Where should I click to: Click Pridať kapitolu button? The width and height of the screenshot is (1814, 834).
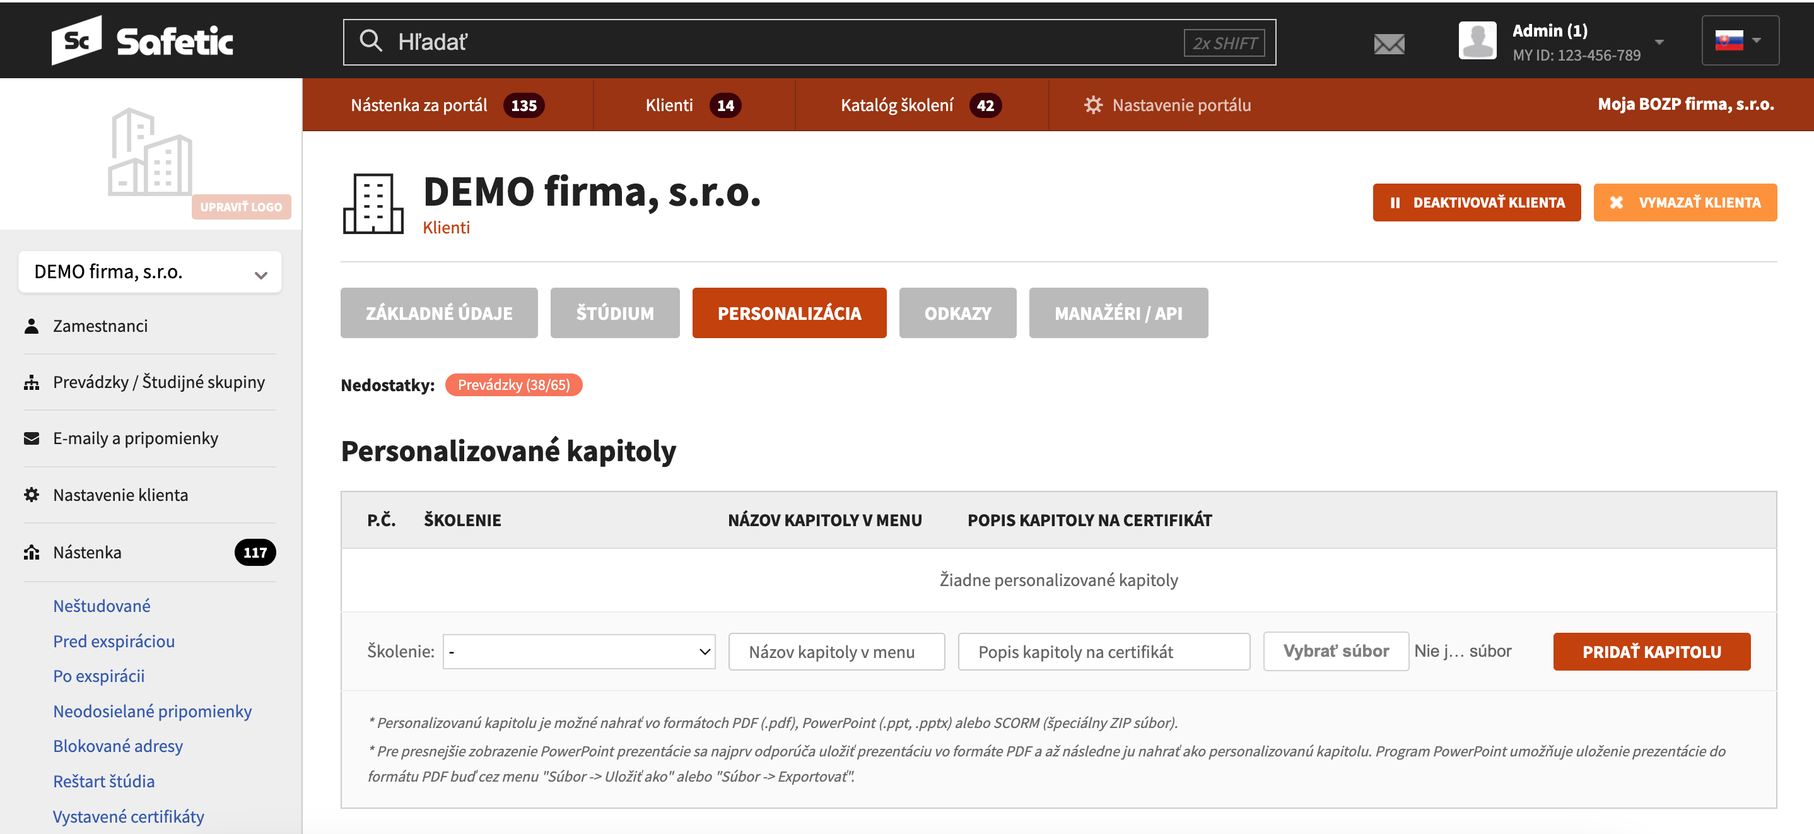[x=1651, y=652]
